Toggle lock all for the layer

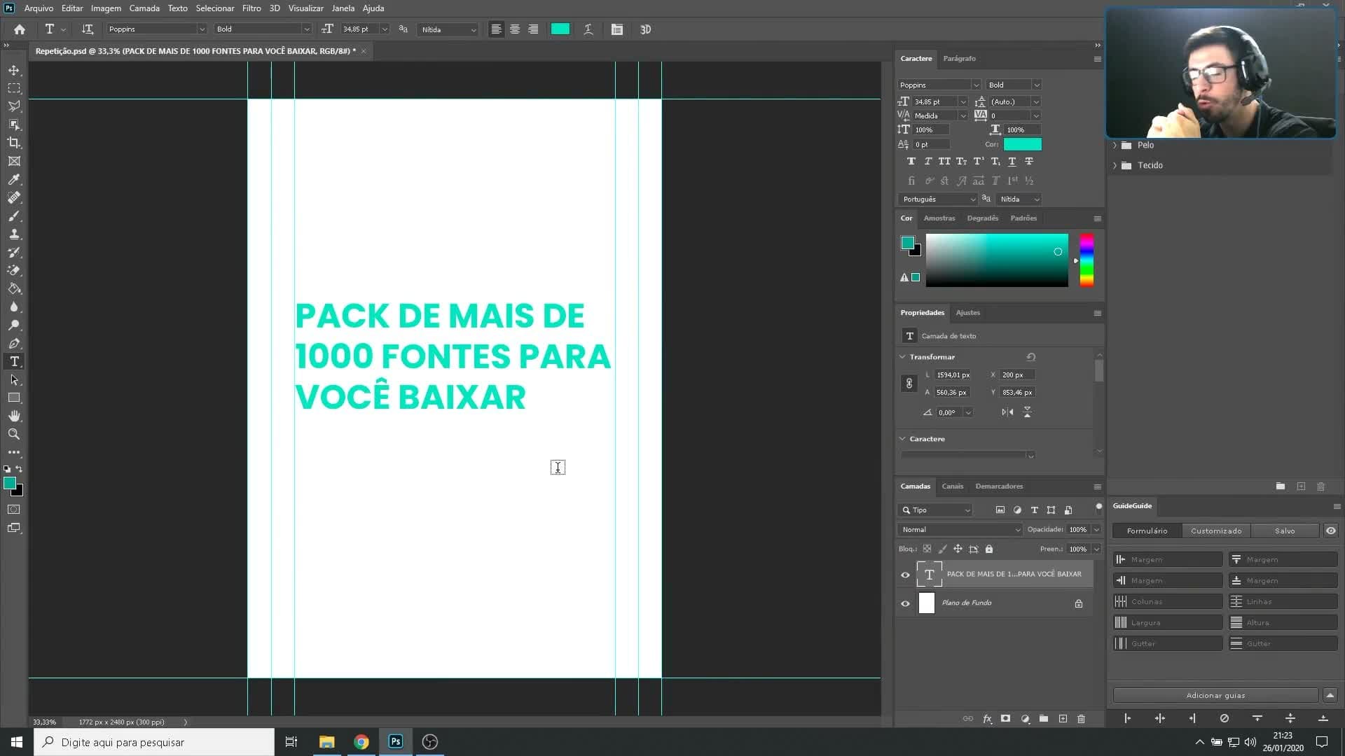coord(989,549)
